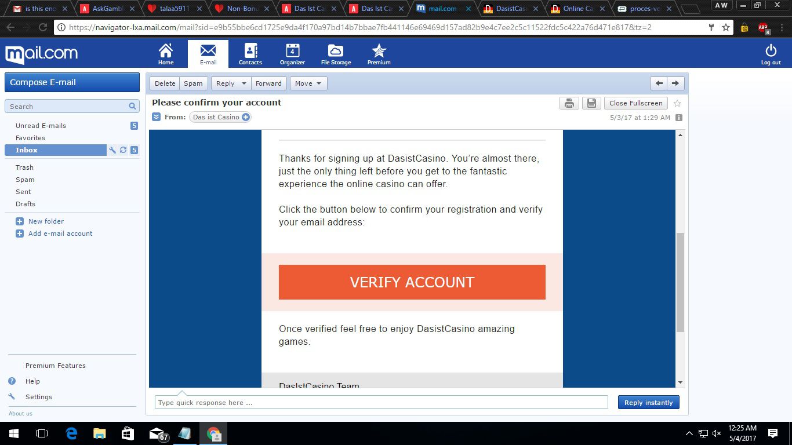Open Settings in the sidebar
Screen dimensions: 792x445
[39, 397]
